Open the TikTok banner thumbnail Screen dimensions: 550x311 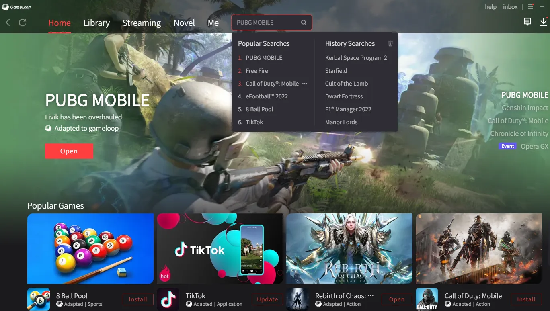[220, 249]
